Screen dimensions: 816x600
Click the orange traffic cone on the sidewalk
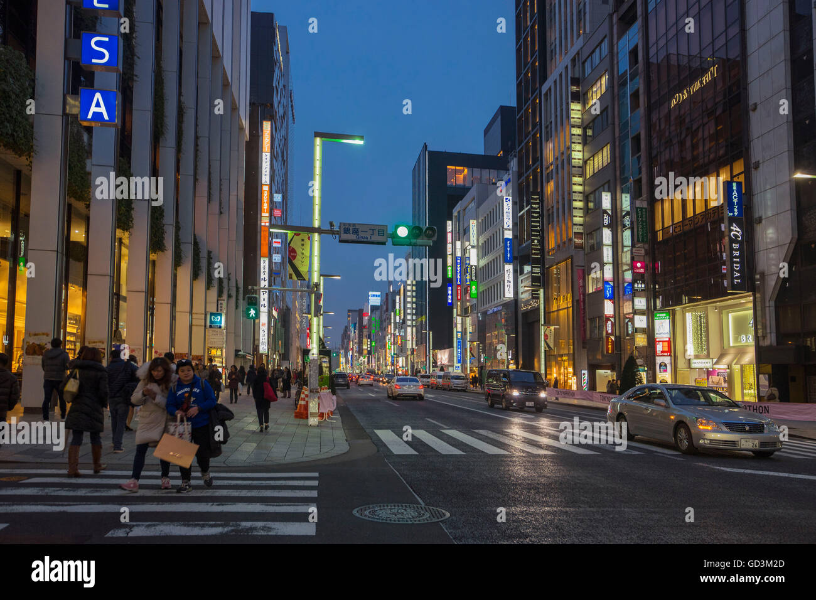pos(302,404)
